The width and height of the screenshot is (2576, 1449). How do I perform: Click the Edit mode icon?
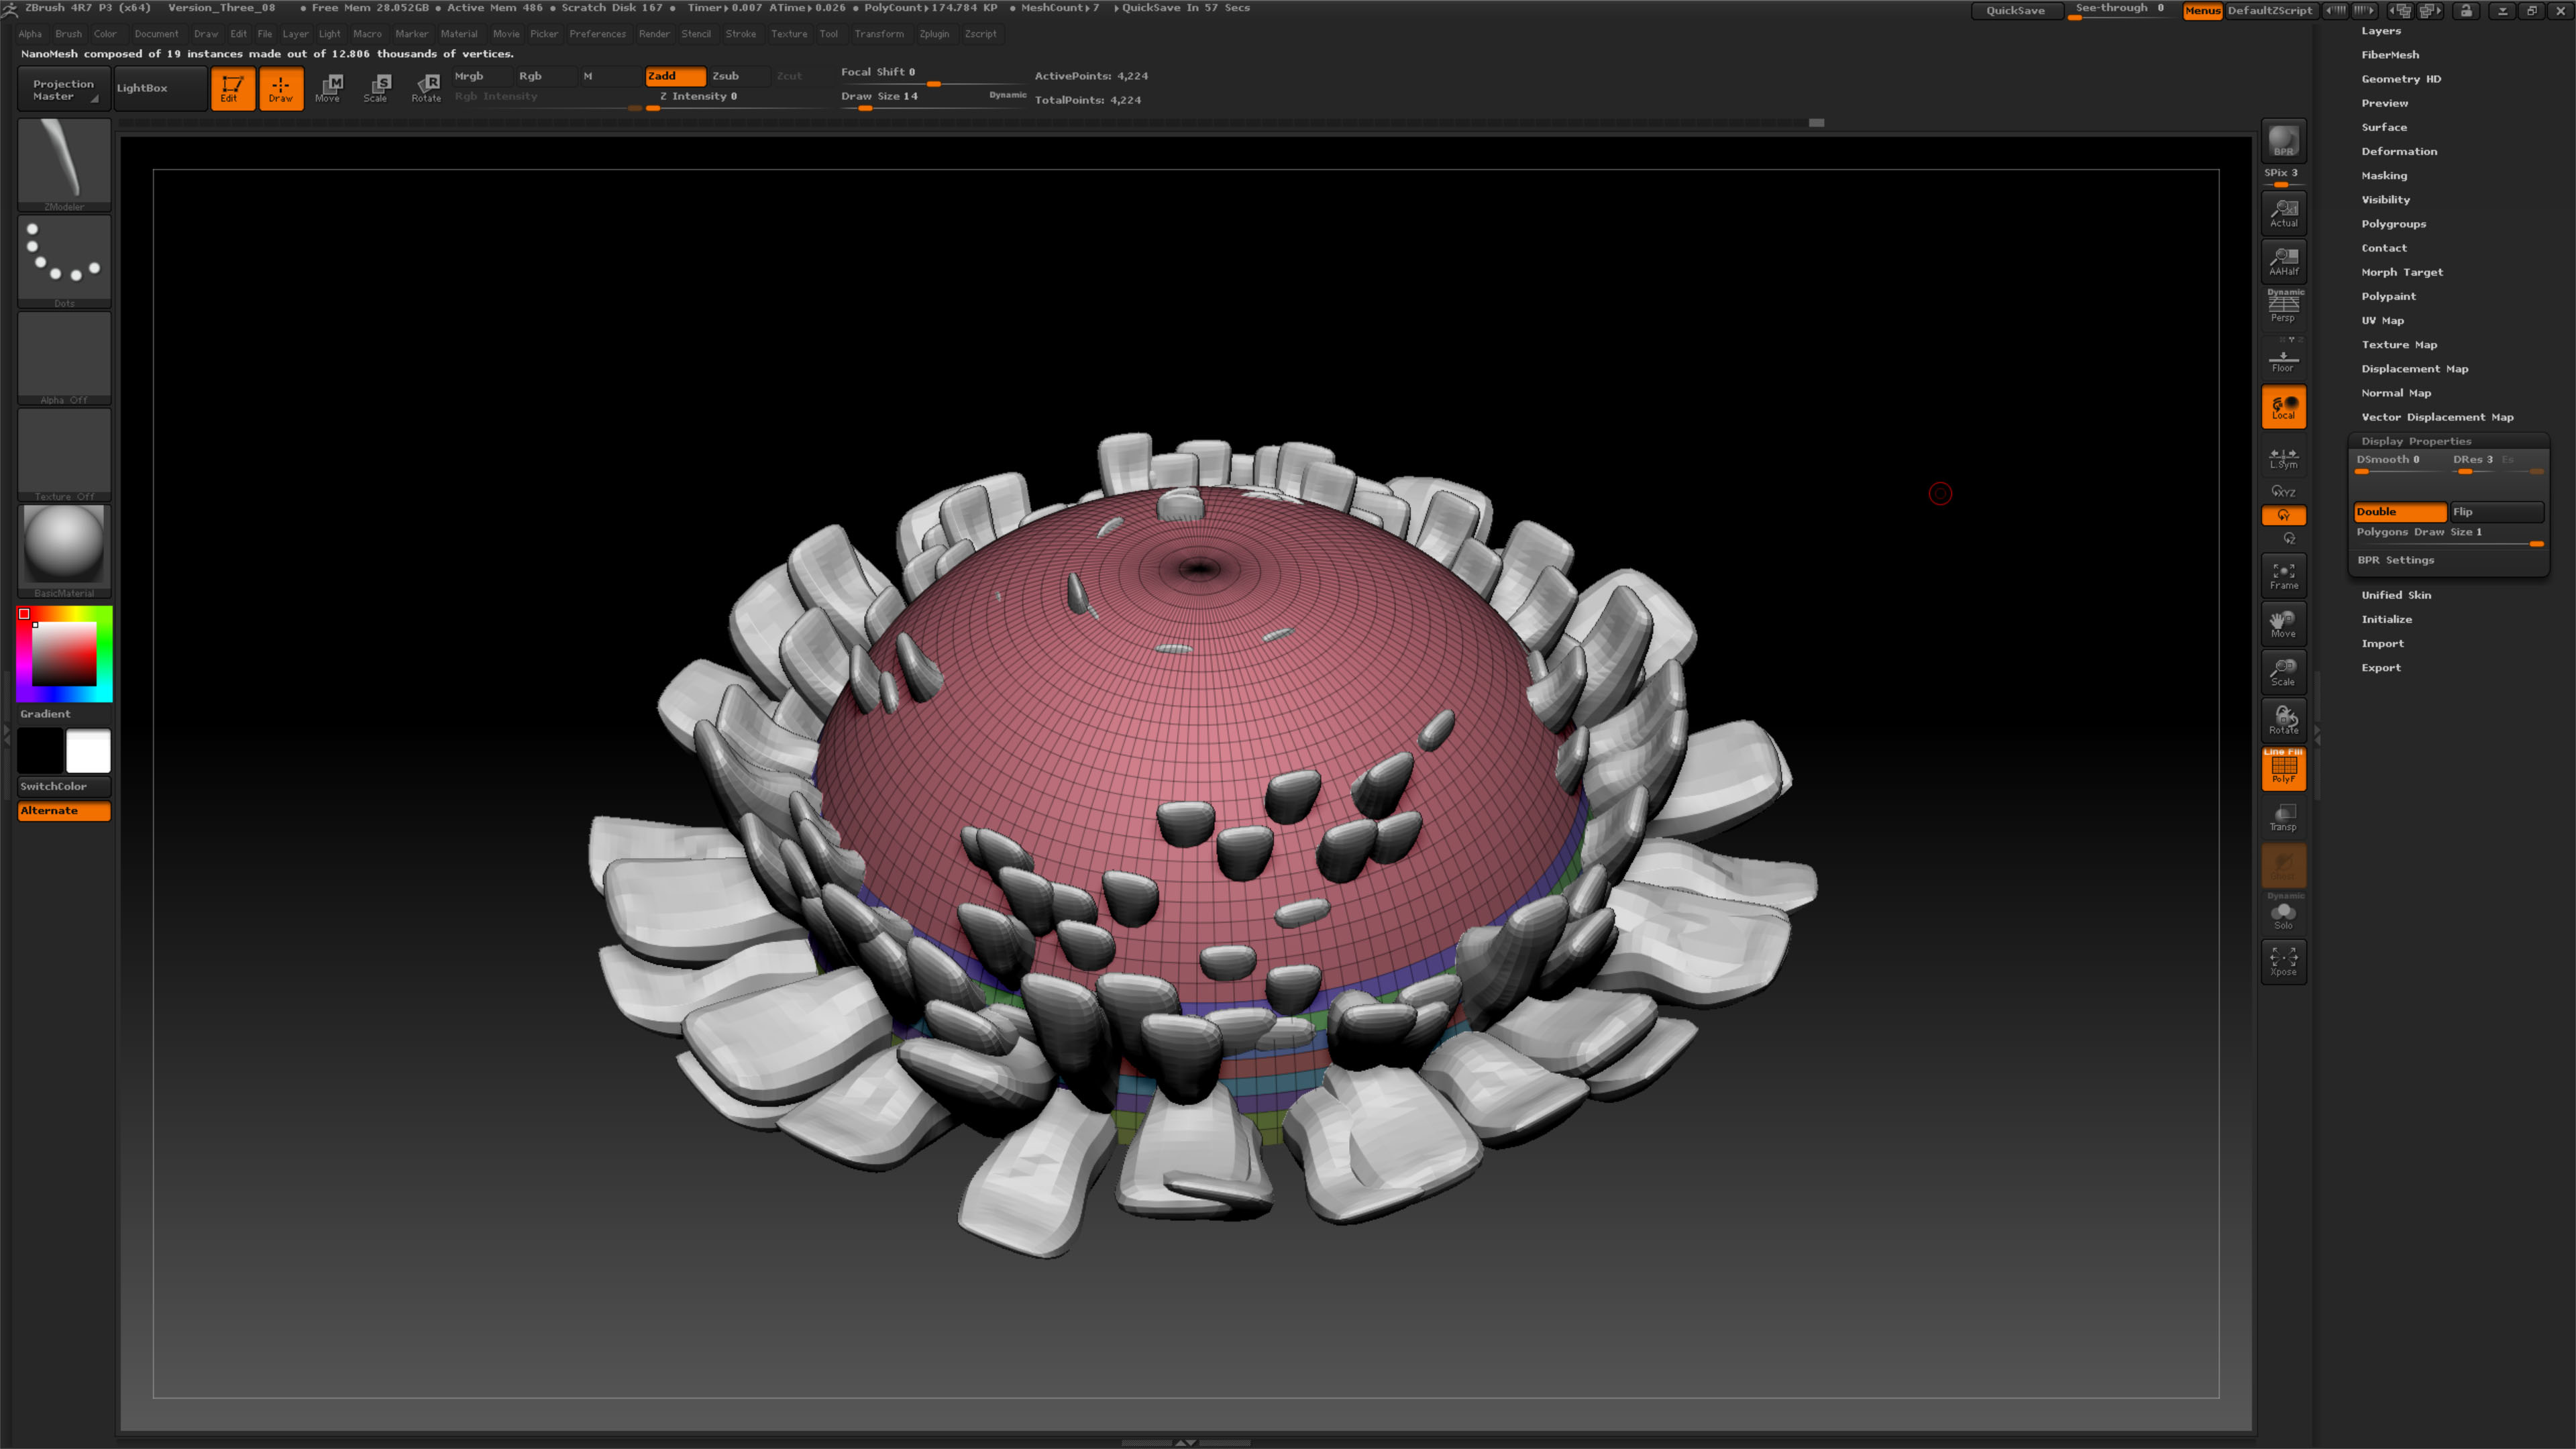[232, 88]
